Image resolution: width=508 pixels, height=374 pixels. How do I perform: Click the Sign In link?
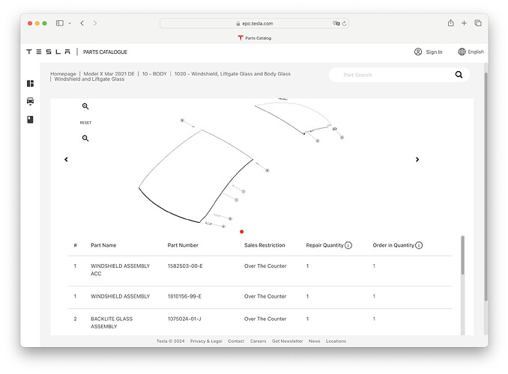pos(434,52)
